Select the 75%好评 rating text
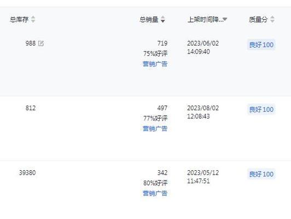The image size is (291, 219). click(x=155, y=54)
